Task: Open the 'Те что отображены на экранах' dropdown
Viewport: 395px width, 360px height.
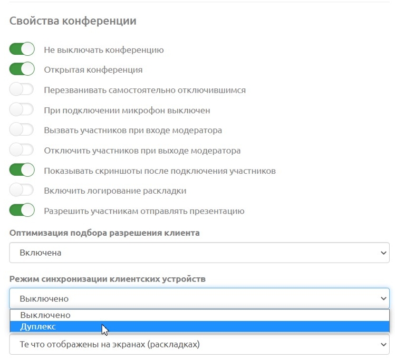Action: pyautogui.click(x=199, y=345)
